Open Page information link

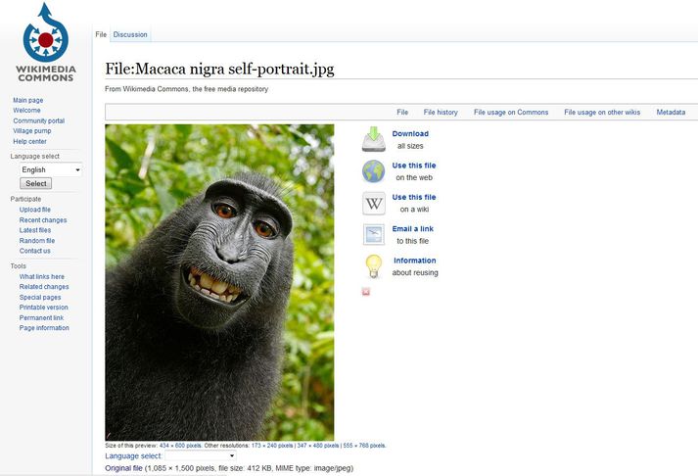[44, 328]
